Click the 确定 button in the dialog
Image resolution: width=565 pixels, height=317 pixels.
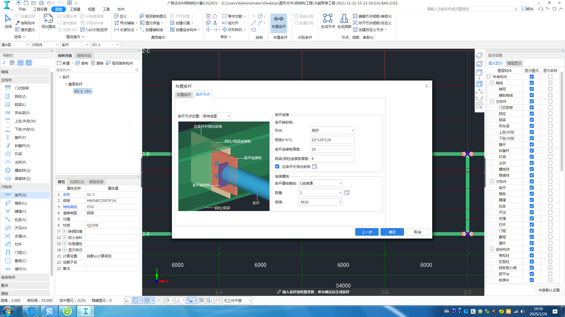pyautogui.click(x=392, y=232)
